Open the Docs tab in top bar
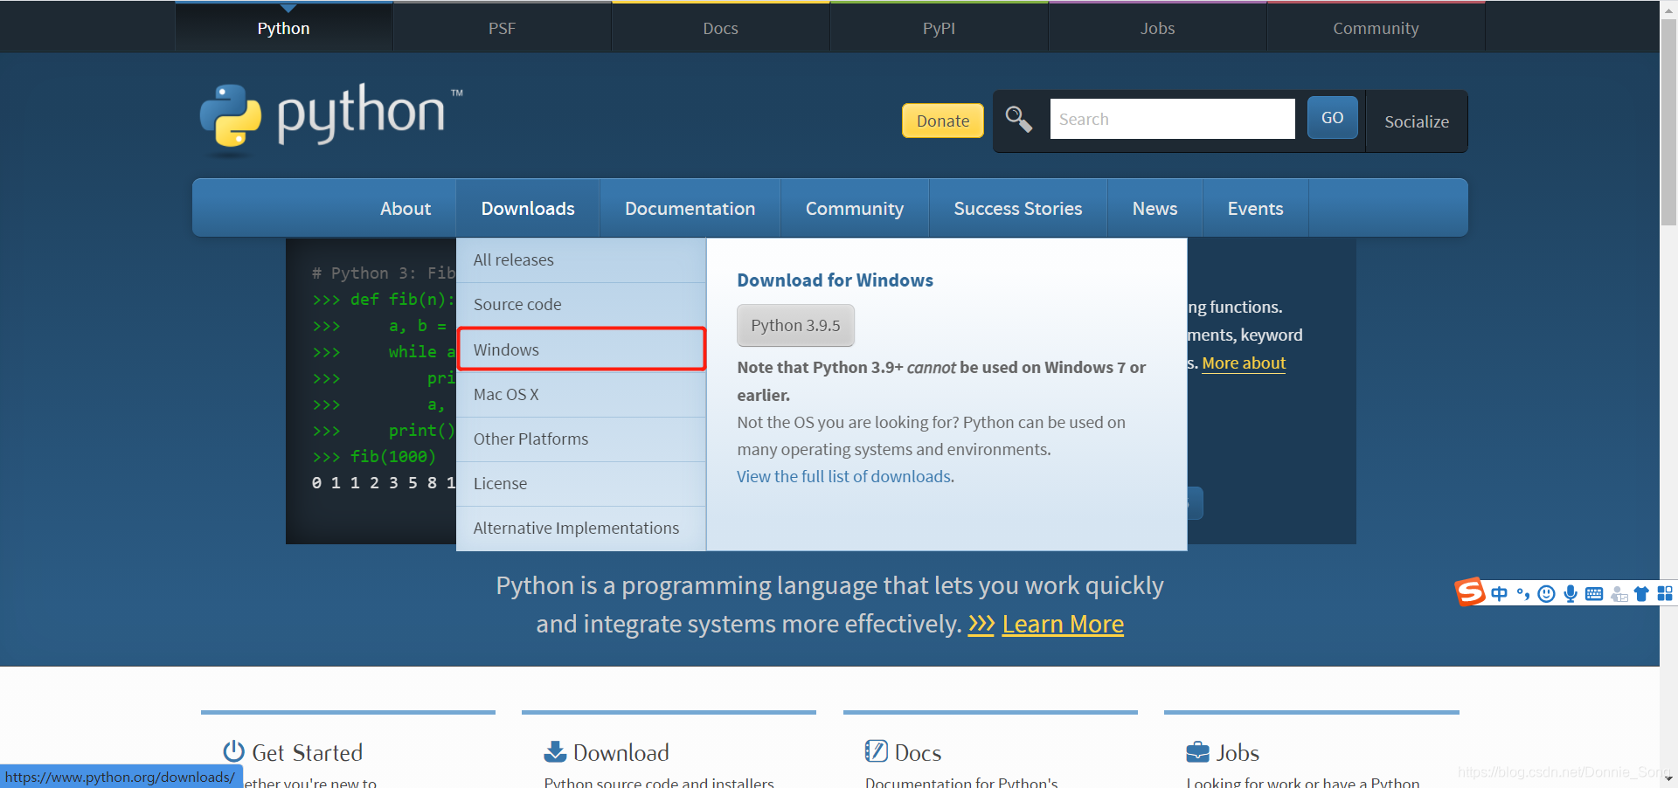The height and width of the screenshot is (788, 1678). click(x=721, y=28)
